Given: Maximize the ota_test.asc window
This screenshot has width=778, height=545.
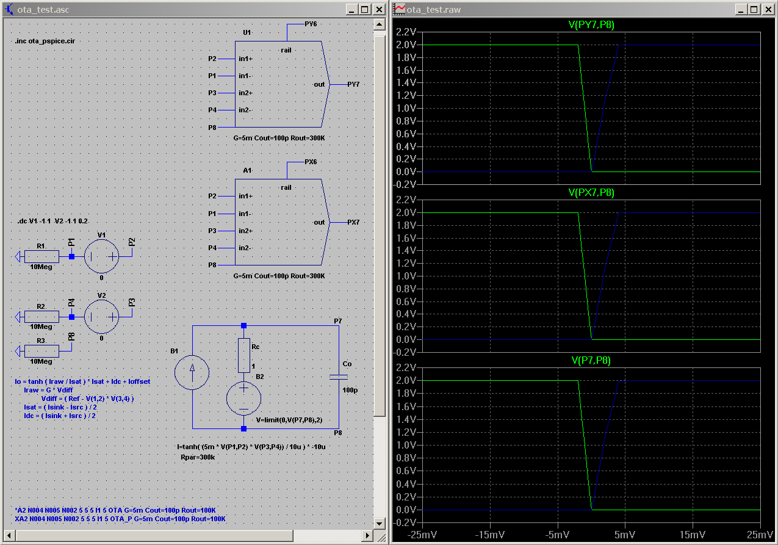Looking at the screenshot, I should (364, 9).
